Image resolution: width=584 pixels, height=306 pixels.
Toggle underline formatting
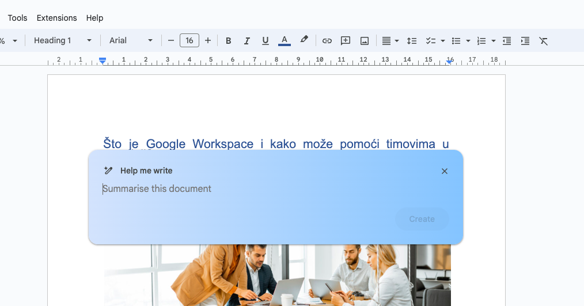(x=265, y=40)
